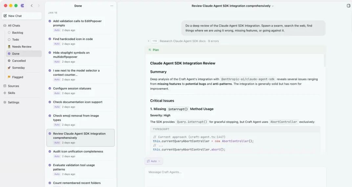This screenshot has height=187, width=352.
Task: Open chat Audit icon unification completeness
Action: point(80,154)
